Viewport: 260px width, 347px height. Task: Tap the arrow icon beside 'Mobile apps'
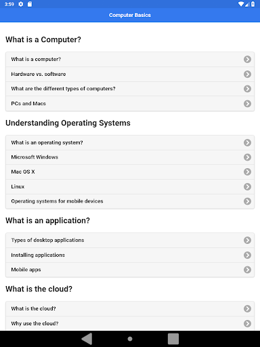coord(247,270)
